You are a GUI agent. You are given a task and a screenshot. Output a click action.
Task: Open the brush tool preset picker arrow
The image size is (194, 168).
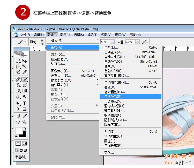pyautogui.click(x=25, y=42)
